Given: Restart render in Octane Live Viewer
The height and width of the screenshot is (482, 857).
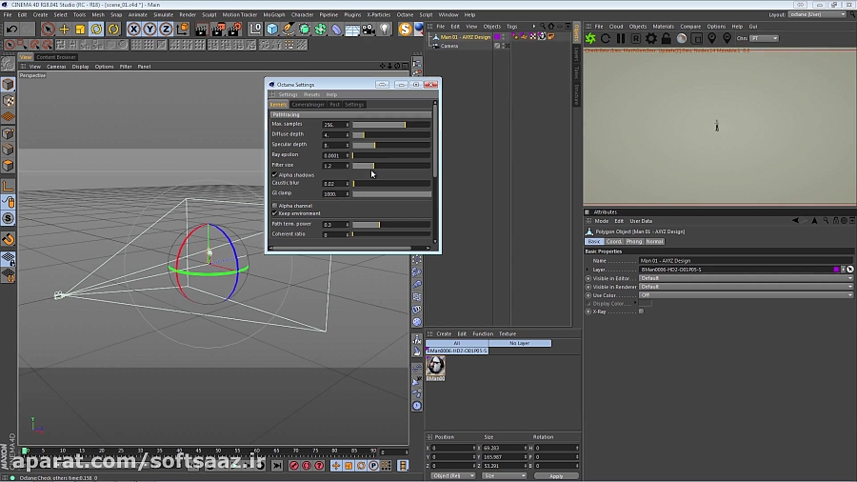Looking at the screenshot, I should [x=606, y=38].
